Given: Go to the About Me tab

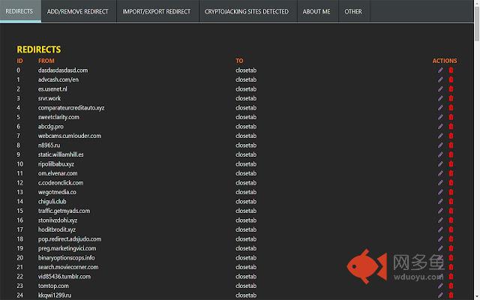Looking at the screenshot, I should (x=316, y=11).
